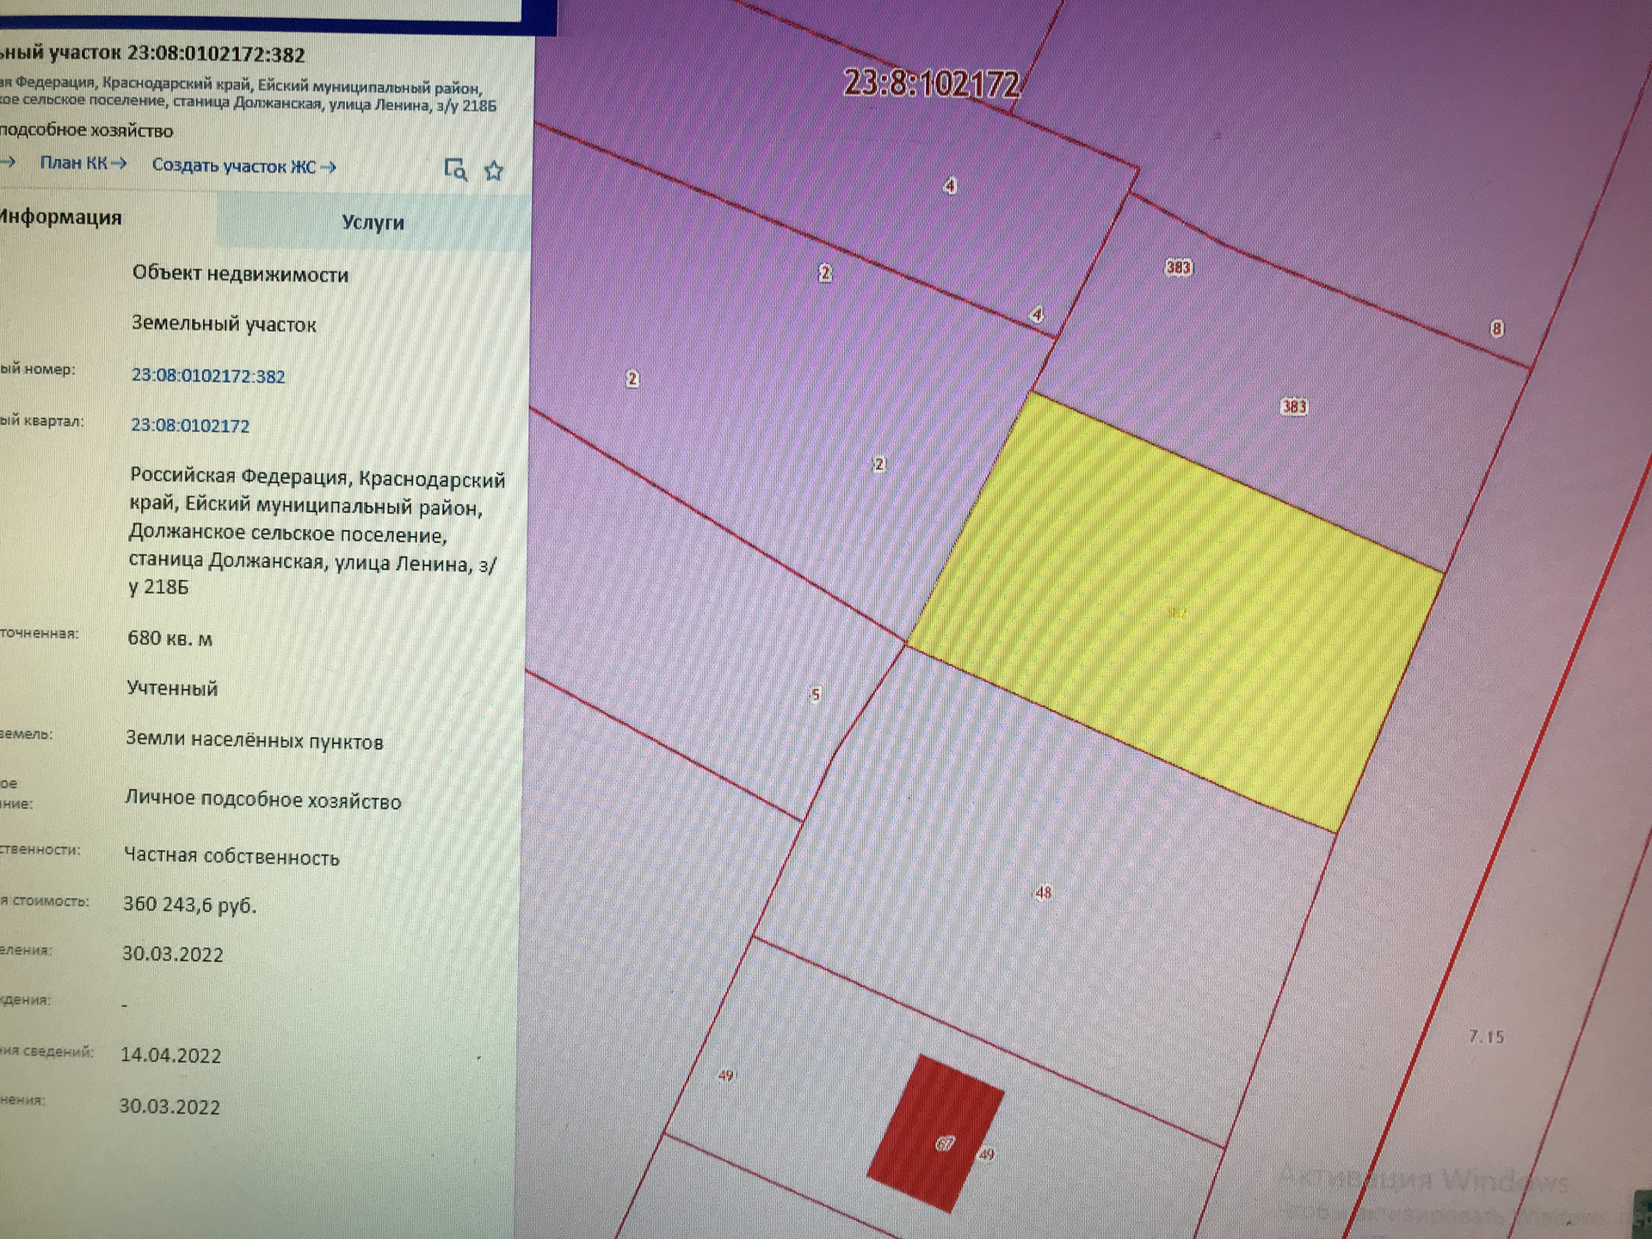Open cadastral quarter link 23:08:0102172 in details

190,426
